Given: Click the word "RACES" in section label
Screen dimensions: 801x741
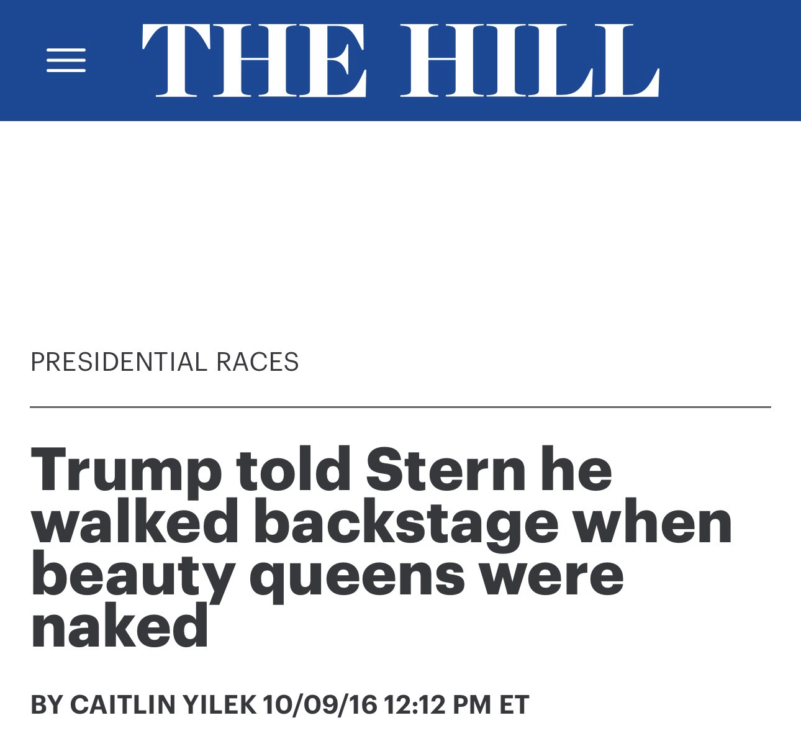Looking at the screenshot, I should coord(257,361).
